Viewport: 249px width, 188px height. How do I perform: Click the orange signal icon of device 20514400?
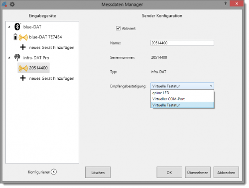(23, 68)
